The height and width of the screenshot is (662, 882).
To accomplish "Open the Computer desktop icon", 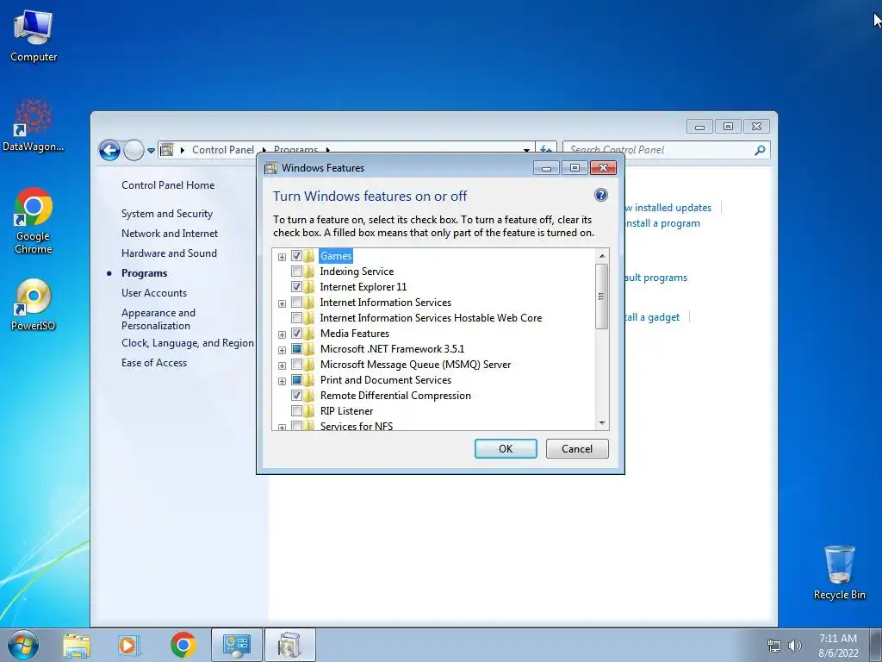I will (34, 36).
